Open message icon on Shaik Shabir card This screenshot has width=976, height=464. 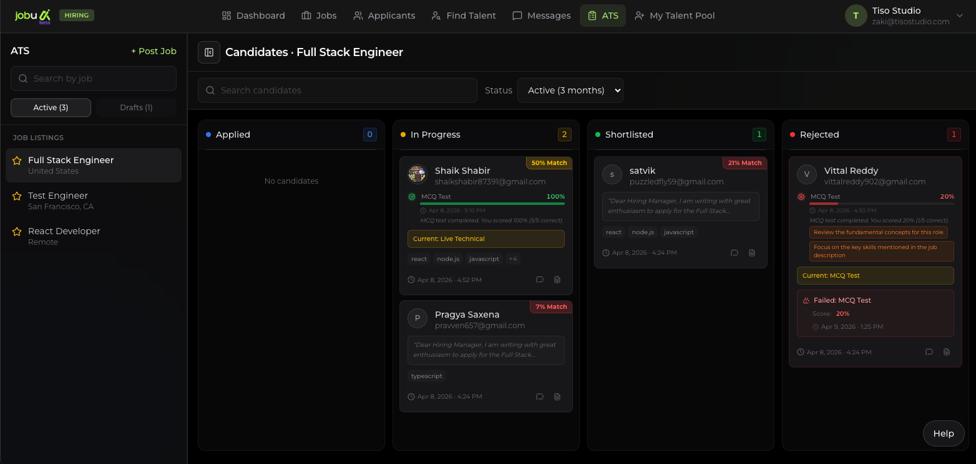[540, 280]
